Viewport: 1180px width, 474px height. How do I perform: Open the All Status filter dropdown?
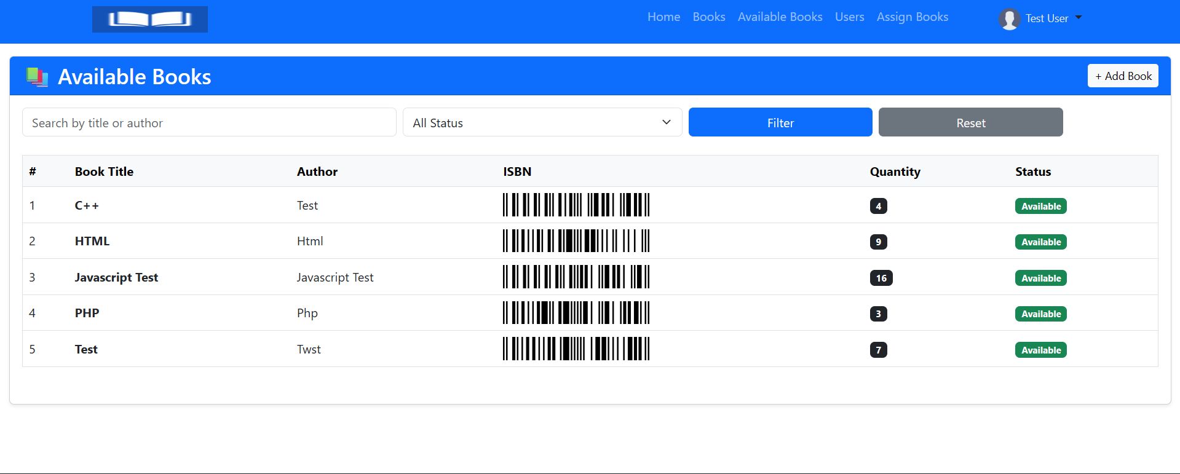pos(542,122)
